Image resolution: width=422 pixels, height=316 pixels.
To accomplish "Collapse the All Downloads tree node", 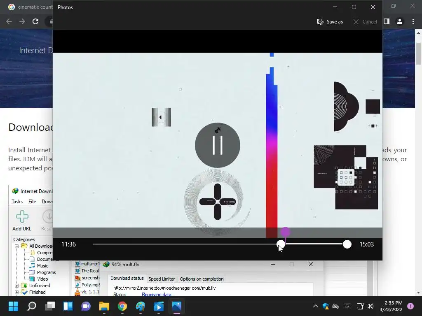I will tap(16, 246).
